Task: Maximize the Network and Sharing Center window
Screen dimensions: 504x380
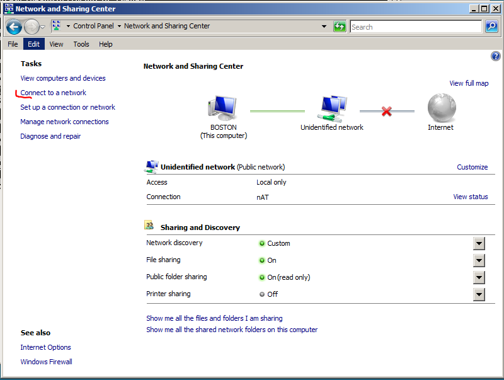Action: (x=484, y=9)
